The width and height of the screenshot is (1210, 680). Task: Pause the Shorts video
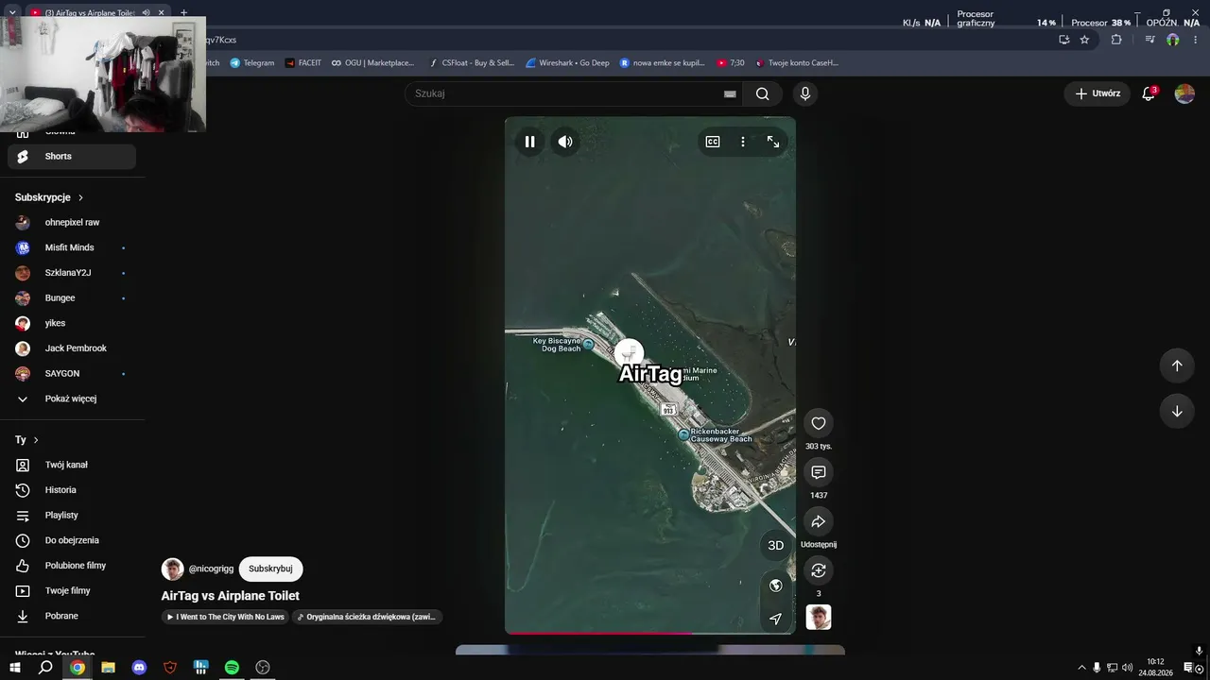coord(530,142)
